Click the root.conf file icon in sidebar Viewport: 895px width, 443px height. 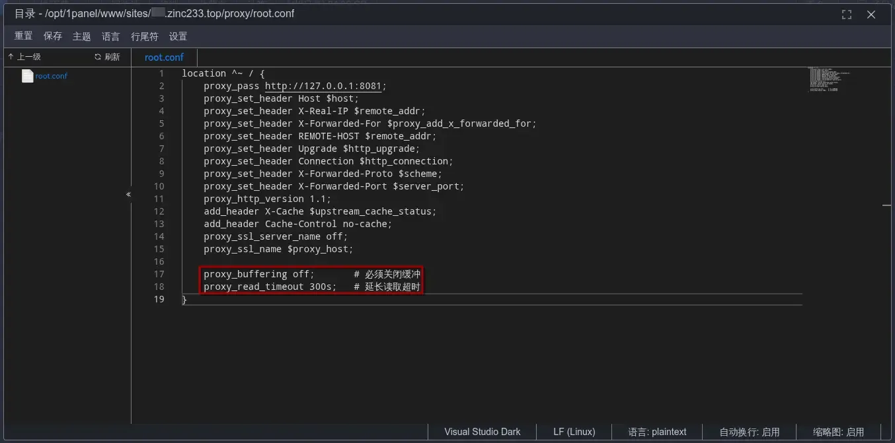click(27, 76)
